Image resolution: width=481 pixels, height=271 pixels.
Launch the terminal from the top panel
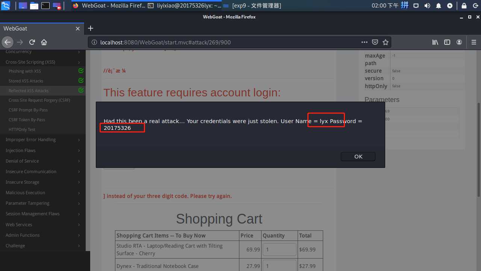pos(45,6)
